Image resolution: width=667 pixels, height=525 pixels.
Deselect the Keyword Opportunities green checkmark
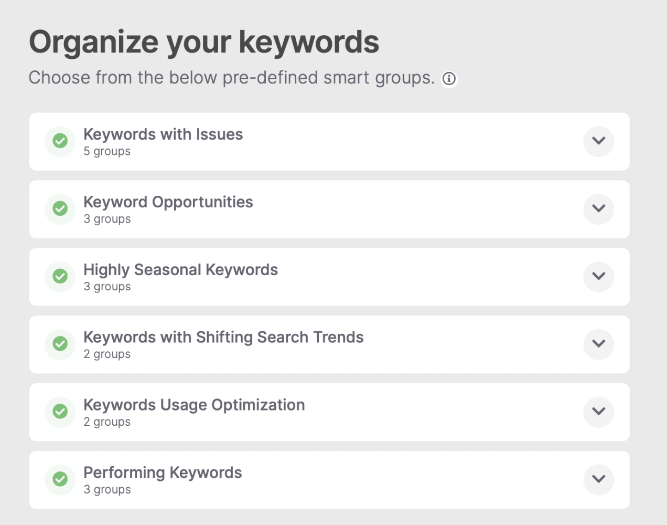(x=60, y=208)
